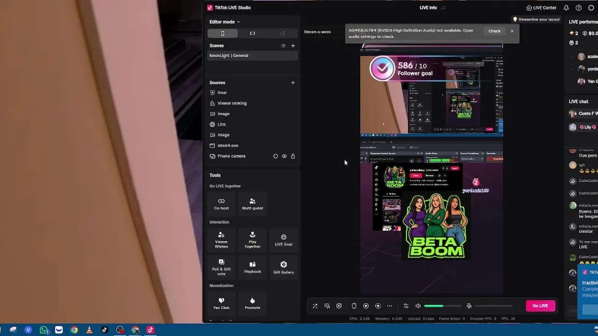Select landscape layout mode
The height and width of the screenshot is (336, 598).
[252, 33]
